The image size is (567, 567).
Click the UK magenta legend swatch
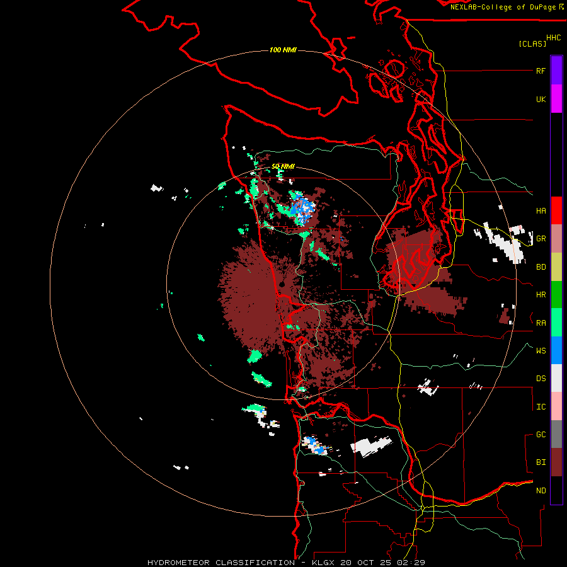556,99
